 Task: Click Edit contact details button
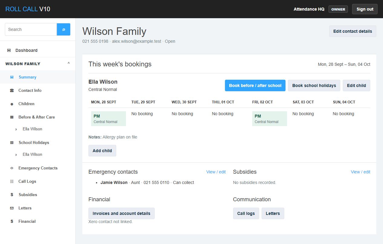tap(353, 31)
